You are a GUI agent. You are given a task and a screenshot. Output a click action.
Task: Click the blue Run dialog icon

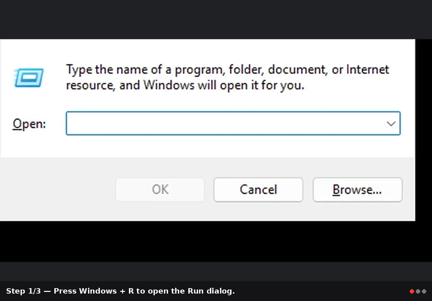point(29,78)
